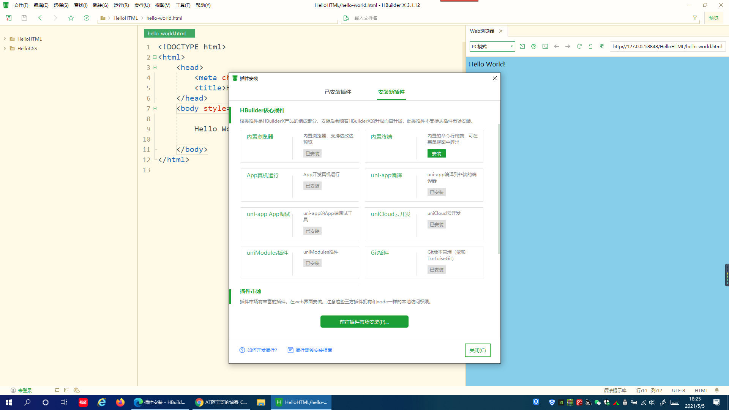The height and width of the screenshot is (410, 729).
Task: Open the terminal icon in the status bar
Action: 67,390
